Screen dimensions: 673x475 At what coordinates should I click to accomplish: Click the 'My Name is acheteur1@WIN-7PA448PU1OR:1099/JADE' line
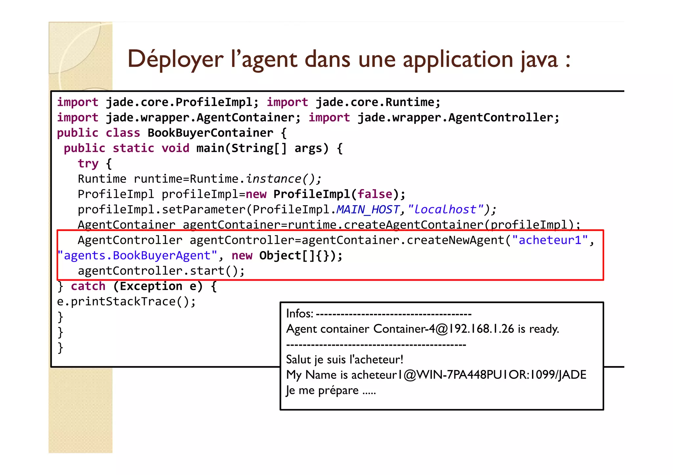click(436, 375)
